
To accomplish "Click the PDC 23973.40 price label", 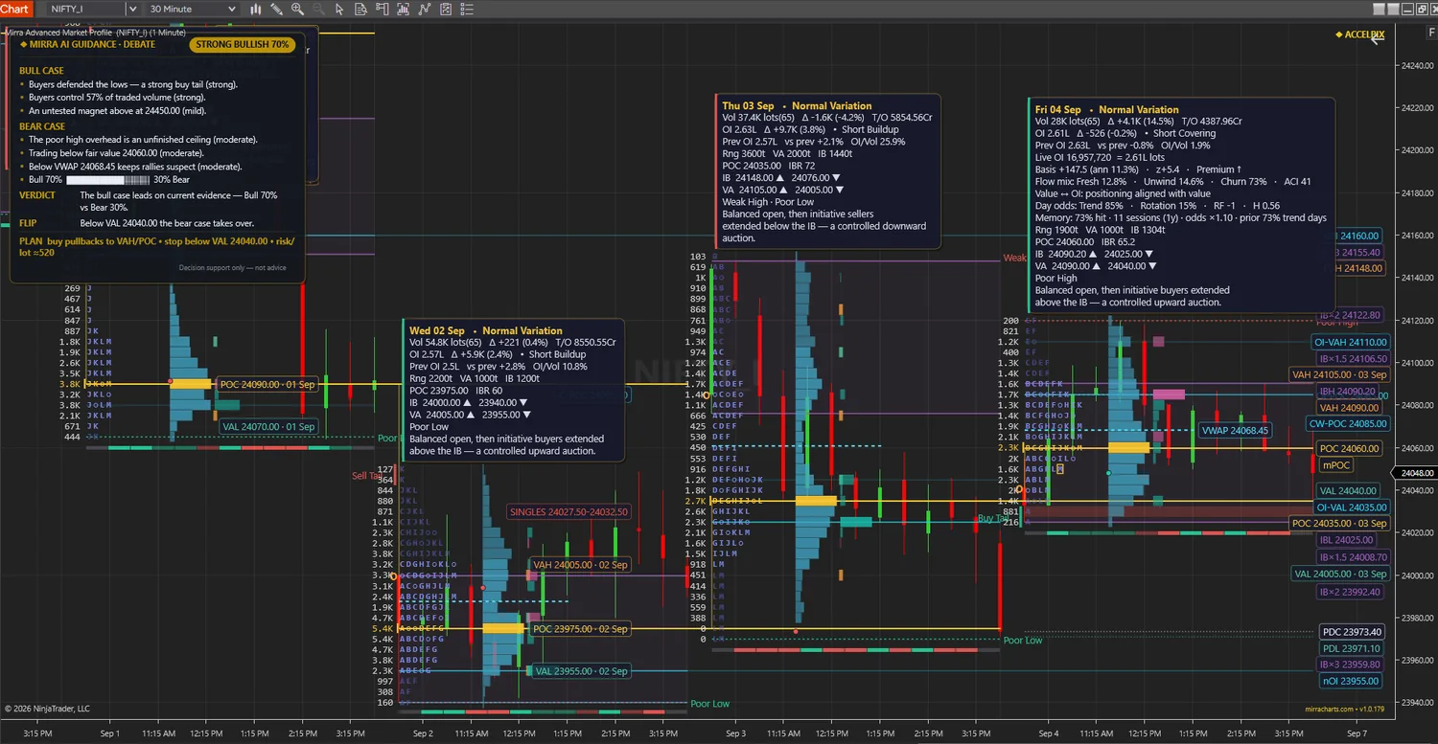I will point(1352,632).
